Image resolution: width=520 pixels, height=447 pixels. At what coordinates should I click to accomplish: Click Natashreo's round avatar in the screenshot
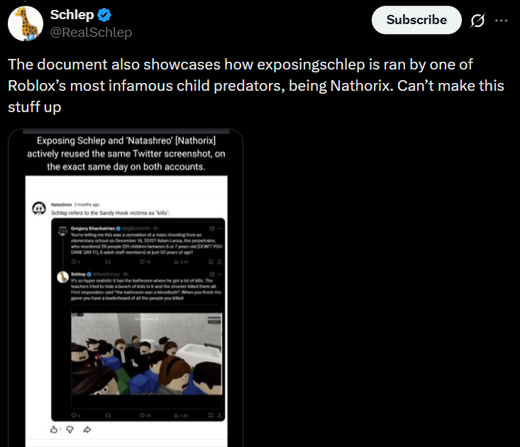(x=40, y=207)
